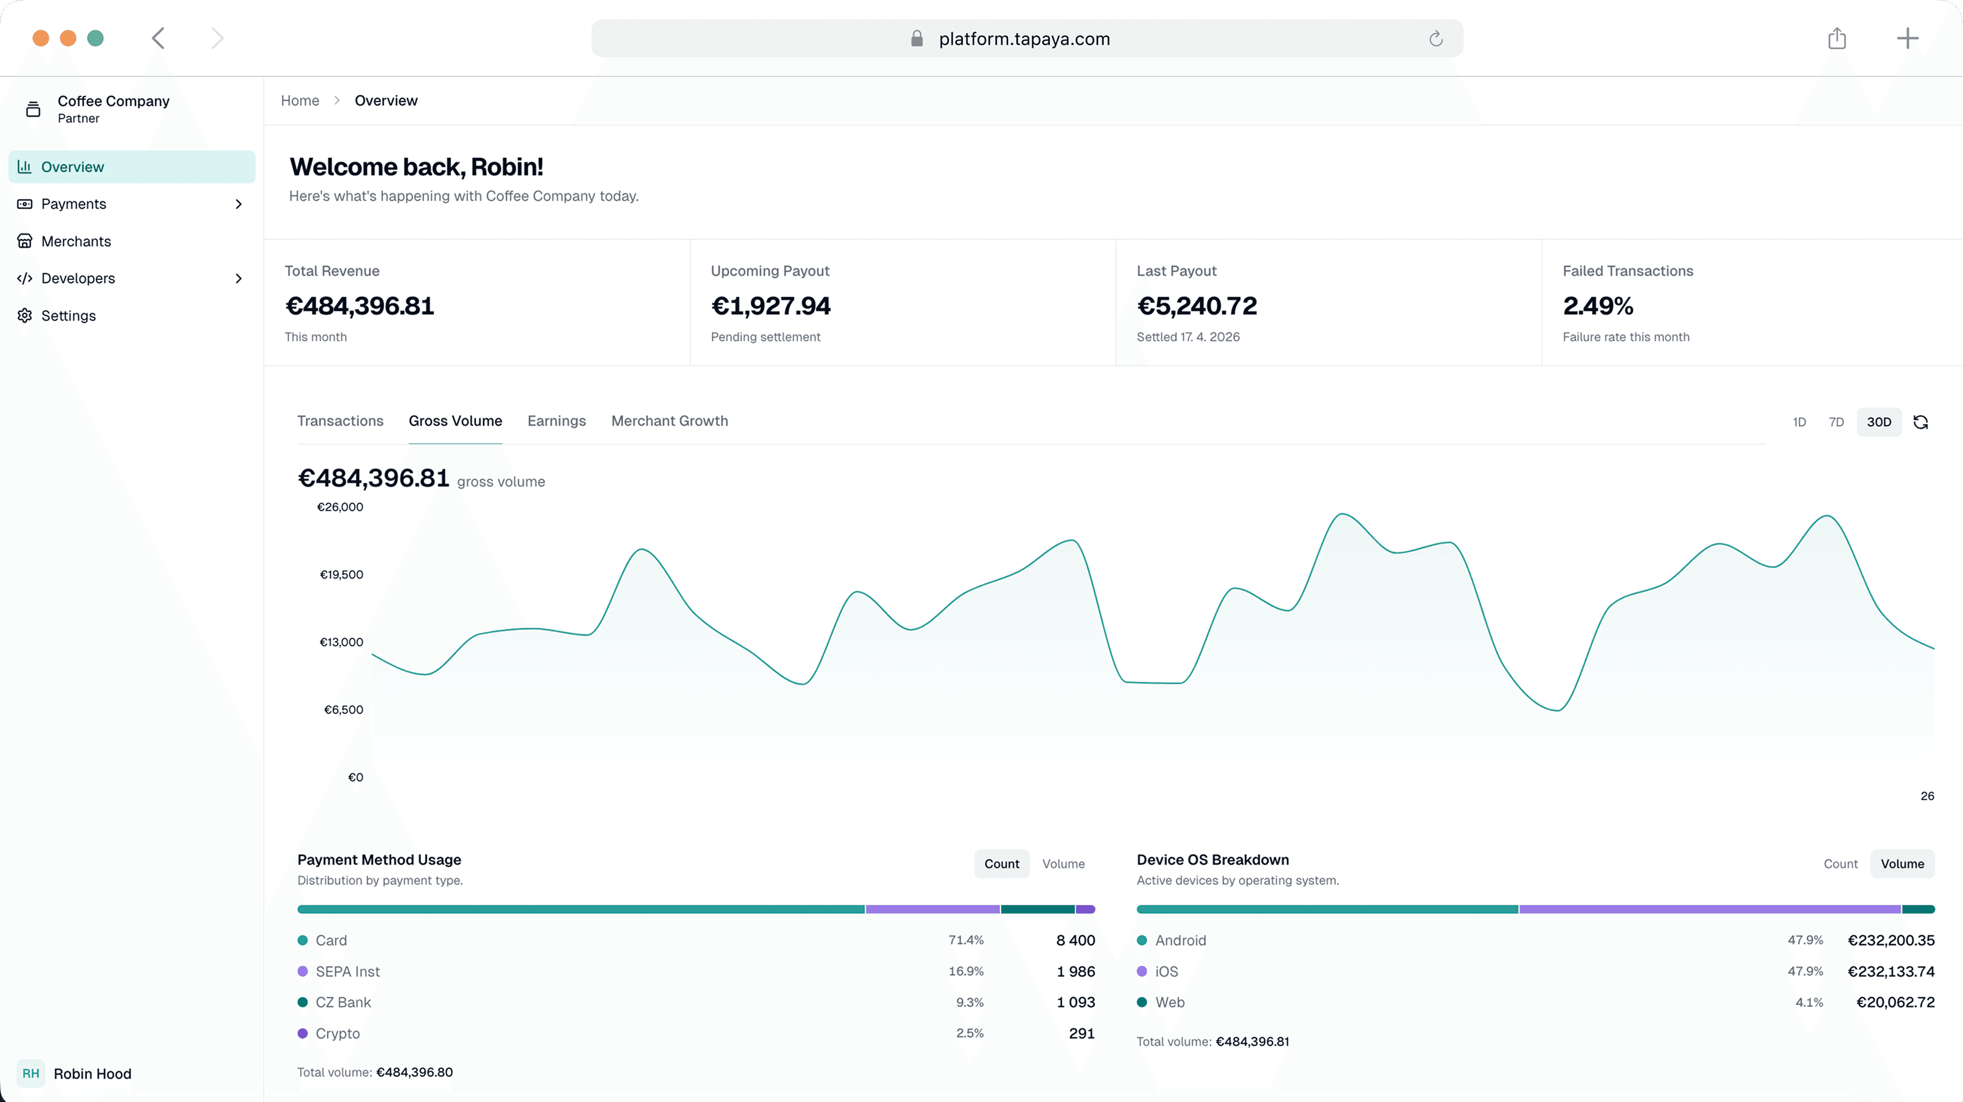Open Payments via its card icon
The height and width of the screenshot is (1102, 1963).
[25, 203]
